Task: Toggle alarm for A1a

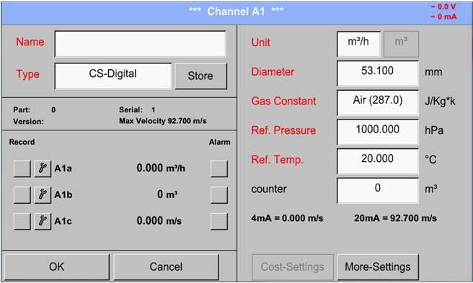Action: (x=219, y=169)
